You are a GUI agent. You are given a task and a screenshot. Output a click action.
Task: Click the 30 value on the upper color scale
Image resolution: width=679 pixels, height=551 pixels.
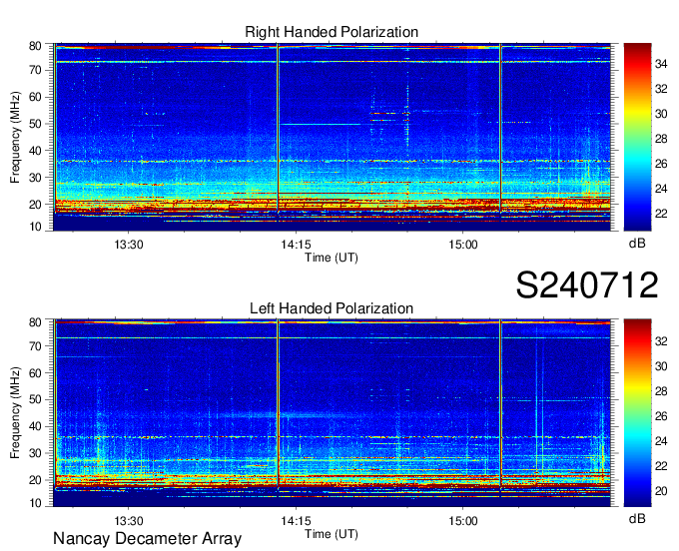coord(661,114)
